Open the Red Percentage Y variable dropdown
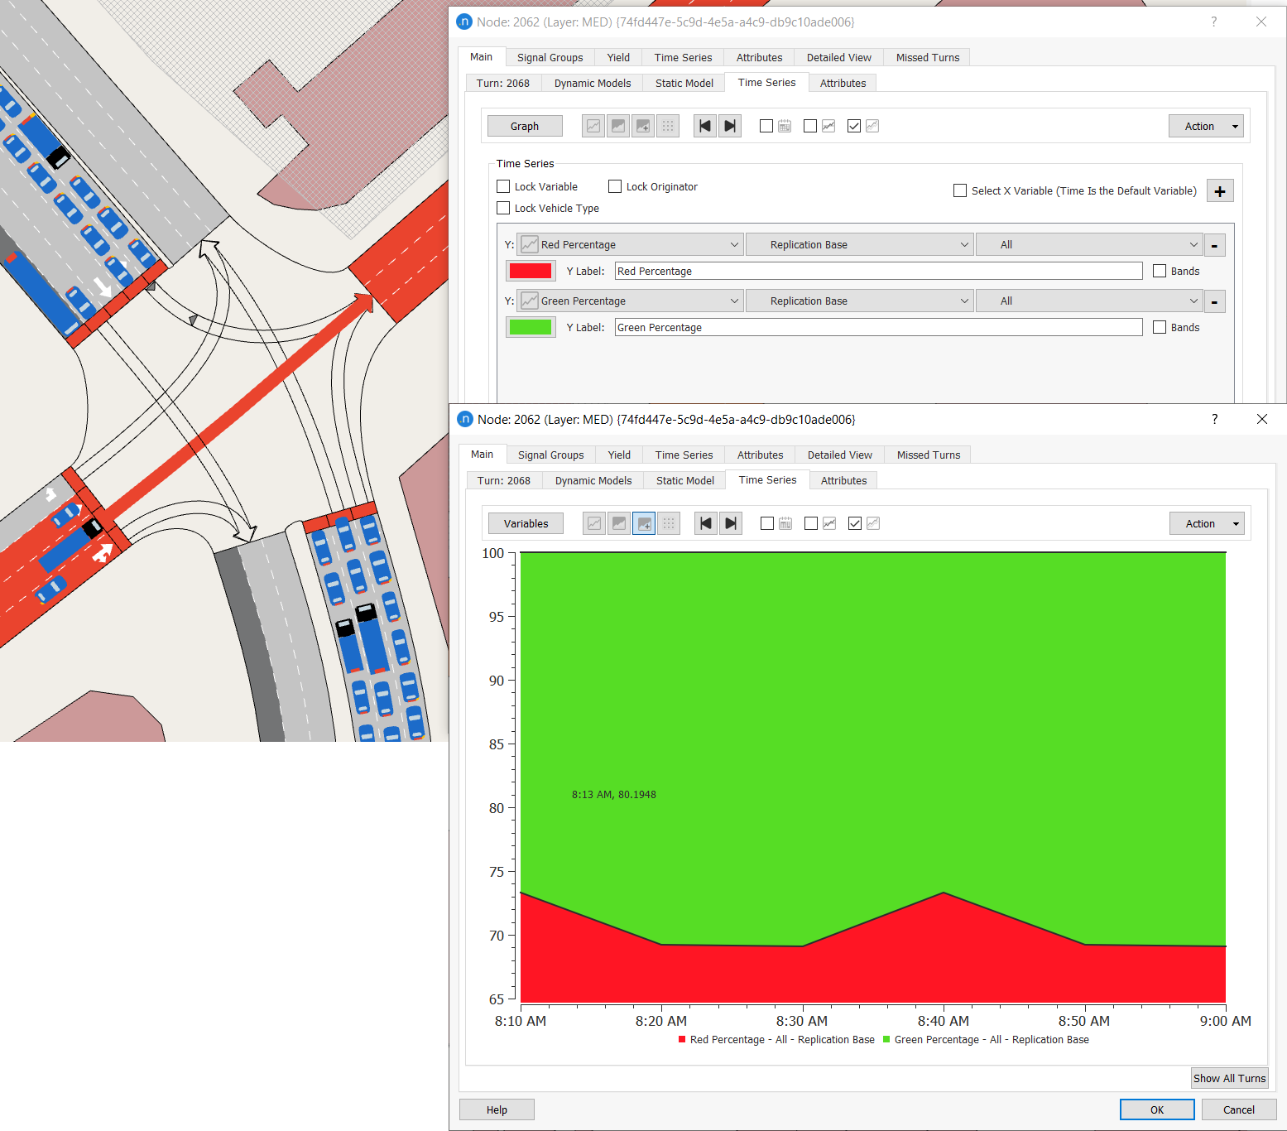This screenshot has height=1131, width=1287. [x=629, y=244]
